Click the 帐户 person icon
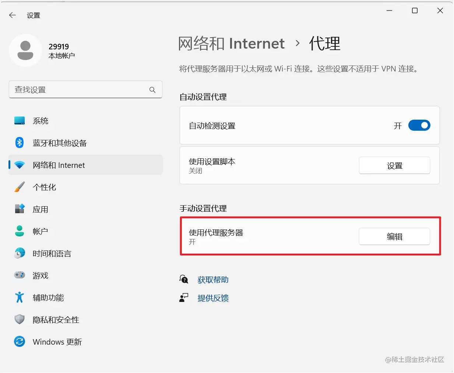 pyautogui.click(x=19, y=231)
